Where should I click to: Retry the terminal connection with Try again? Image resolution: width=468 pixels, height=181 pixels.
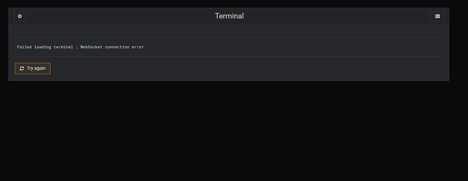click(x=33, y=68)
